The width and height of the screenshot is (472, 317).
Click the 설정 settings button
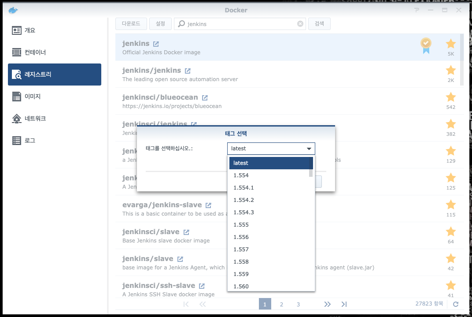pyautogui.click(x=160, y=24)
